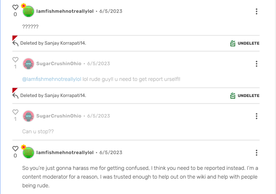Like the 'Can u stop??' comment
This screenshot has width=276, height=194.
15,112
